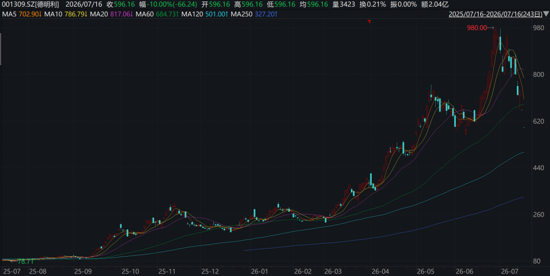Toggle the MA5 moving average indicator
The width and height of the screenshot is (550, 276).
click(x=22, y=14)
